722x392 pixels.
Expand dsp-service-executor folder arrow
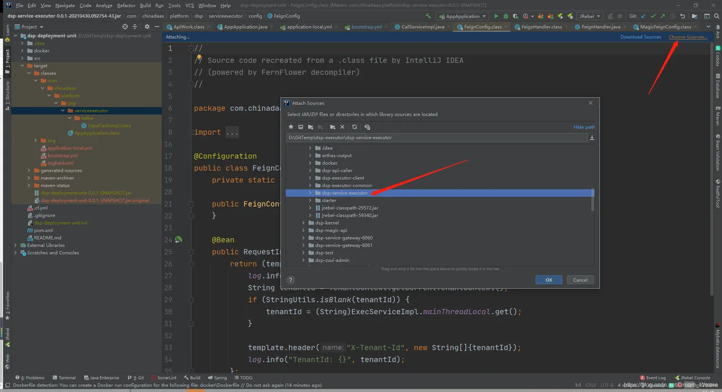310,193
